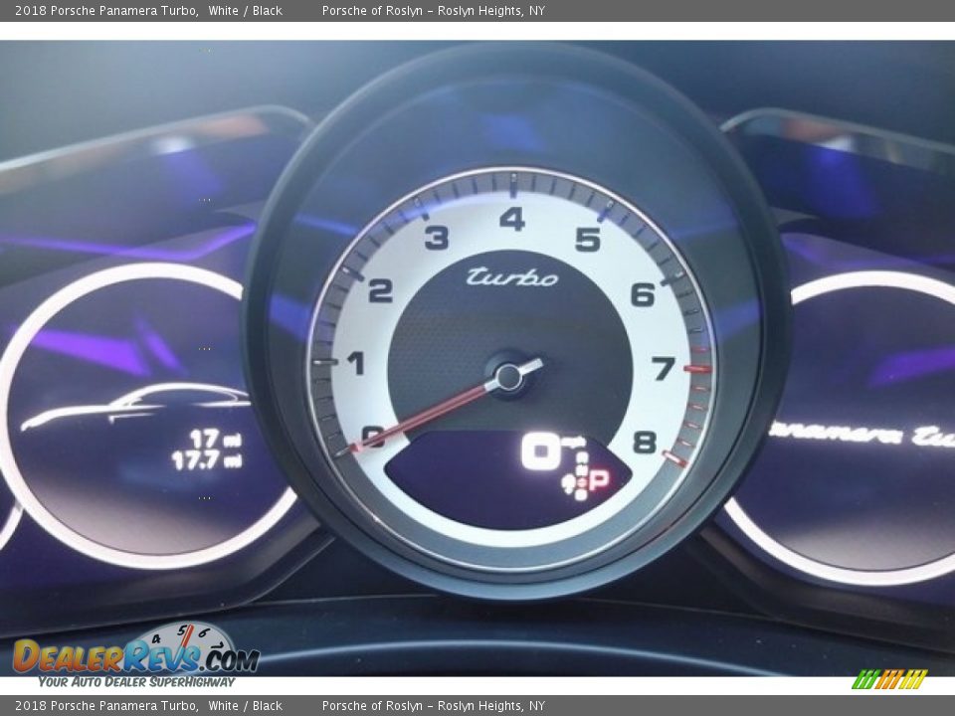The width and height of the screenshot is (955, 716).
Task: Click the striped green-orange logo at bottom right
Action: point(889,679)
